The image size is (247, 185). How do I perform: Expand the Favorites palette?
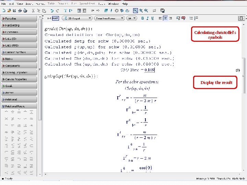pyautogui.click(x=19, y=18)
